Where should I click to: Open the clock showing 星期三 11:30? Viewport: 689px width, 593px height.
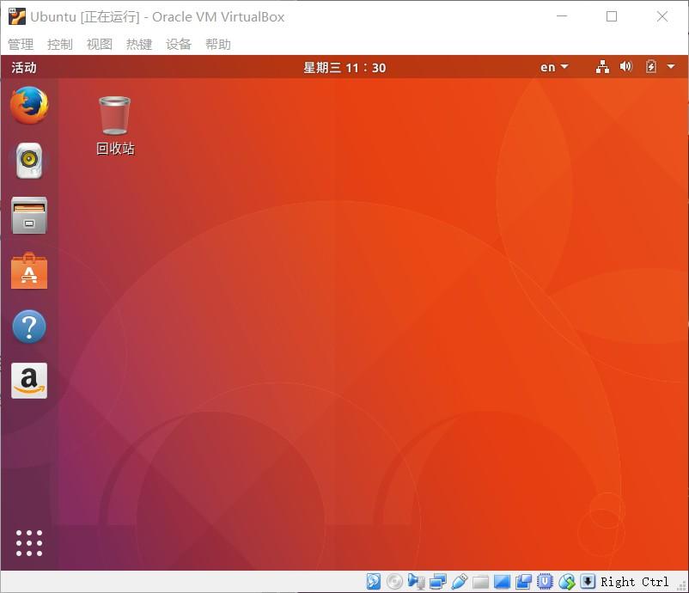tap(344, 67)
